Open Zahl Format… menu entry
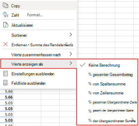 coord(38,15)
